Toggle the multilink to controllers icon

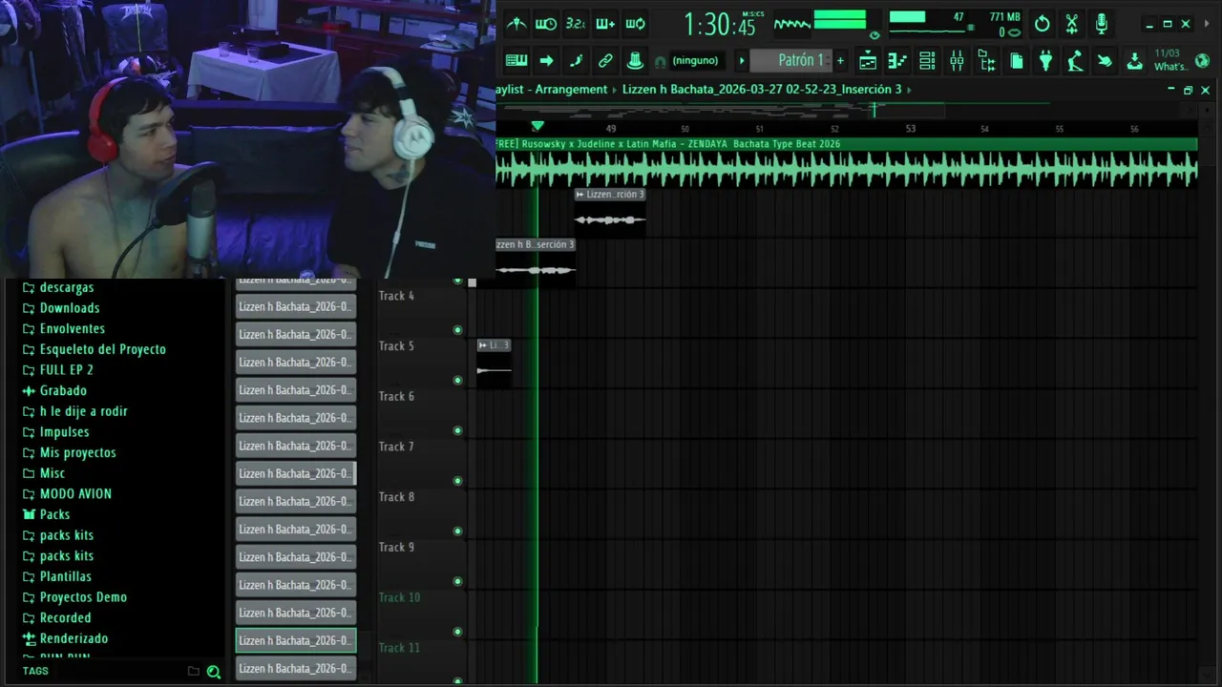point(605,60)
